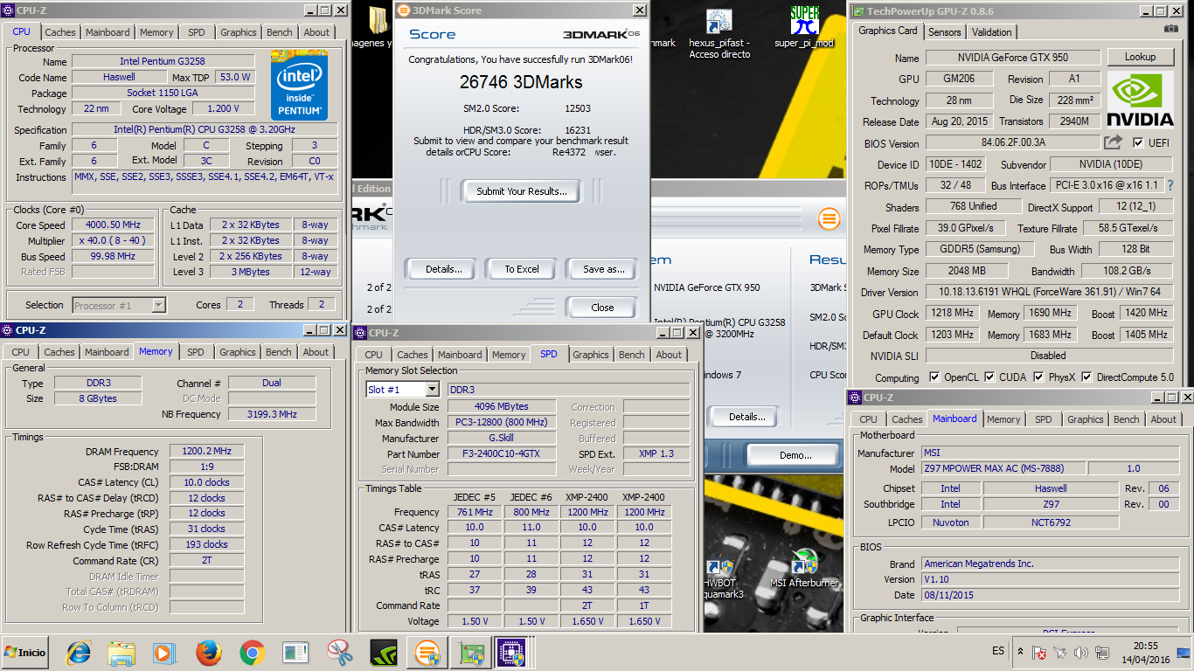Click Submit Your Results button

click(x=522, y=191)
